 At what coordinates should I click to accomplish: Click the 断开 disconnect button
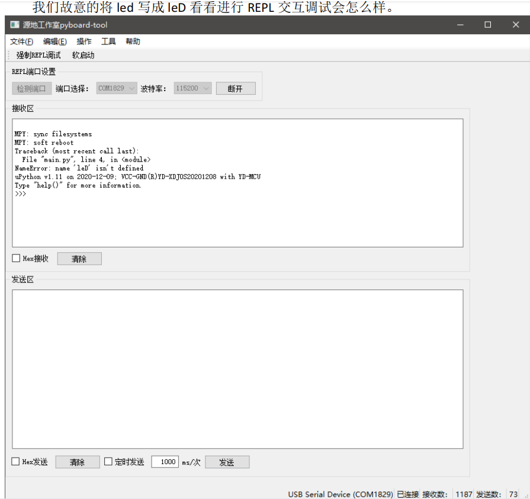(x=236, y=89)
